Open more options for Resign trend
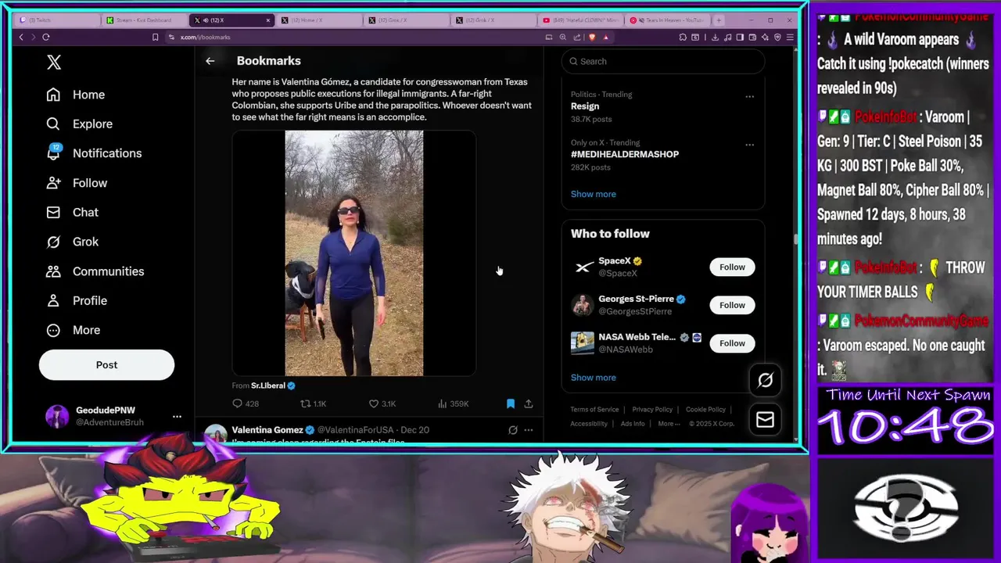Screen dimensions: 1001x563 click(x=749, y=96)
